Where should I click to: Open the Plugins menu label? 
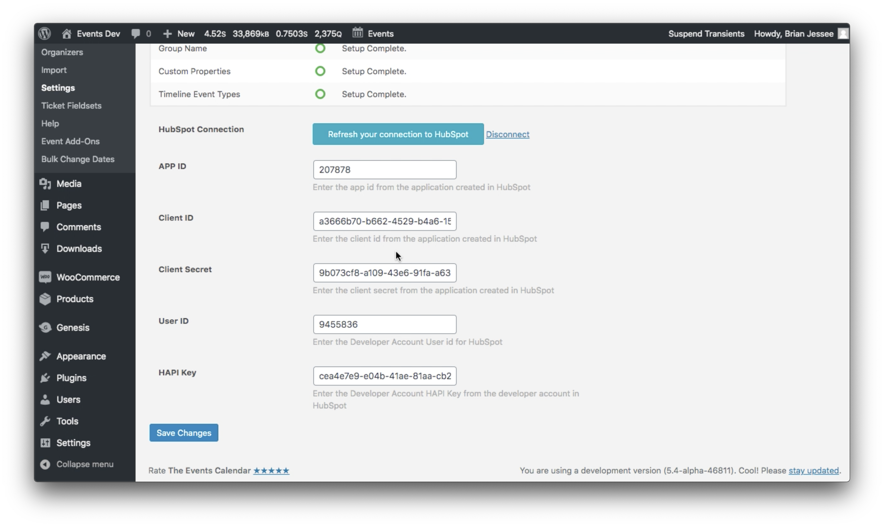71,378
